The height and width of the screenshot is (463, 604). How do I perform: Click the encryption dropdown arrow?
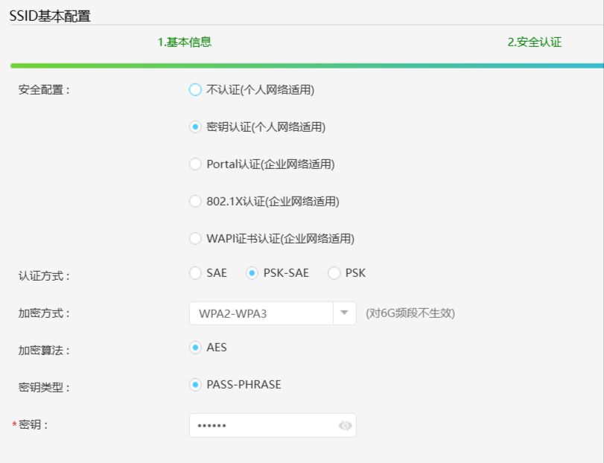click(344, 313)
